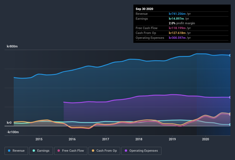Click the Cash From Op end marker

pyautogui.click(x=230, y=114)
